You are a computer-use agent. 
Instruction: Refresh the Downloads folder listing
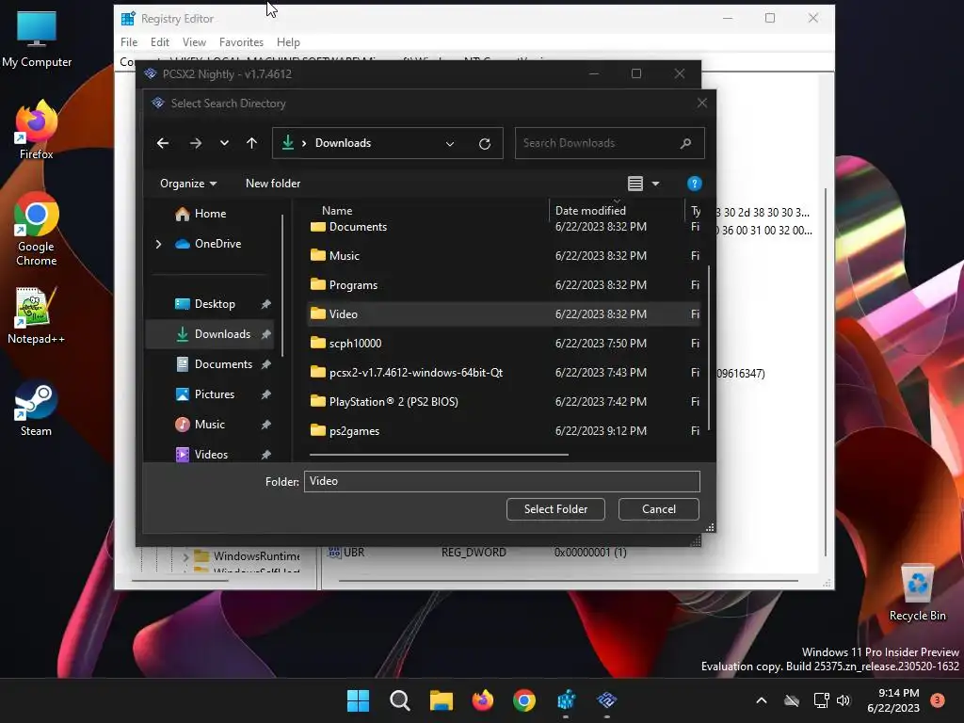coord(485,144)
